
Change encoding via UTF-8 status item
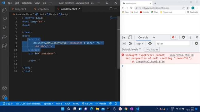click(59, 104)
